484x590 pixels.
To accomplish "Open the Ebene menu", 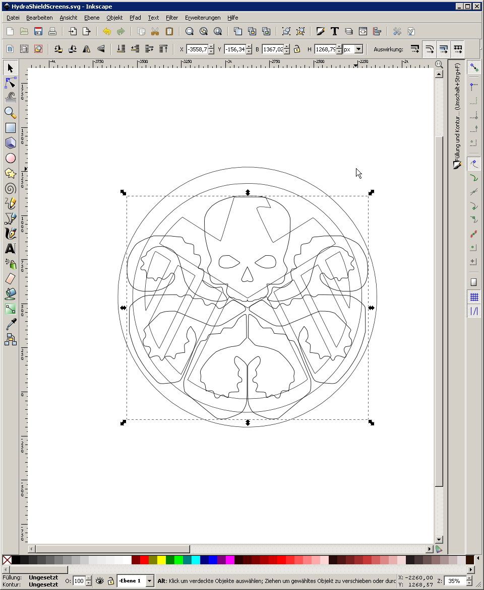I will click(x=92, y=18).
